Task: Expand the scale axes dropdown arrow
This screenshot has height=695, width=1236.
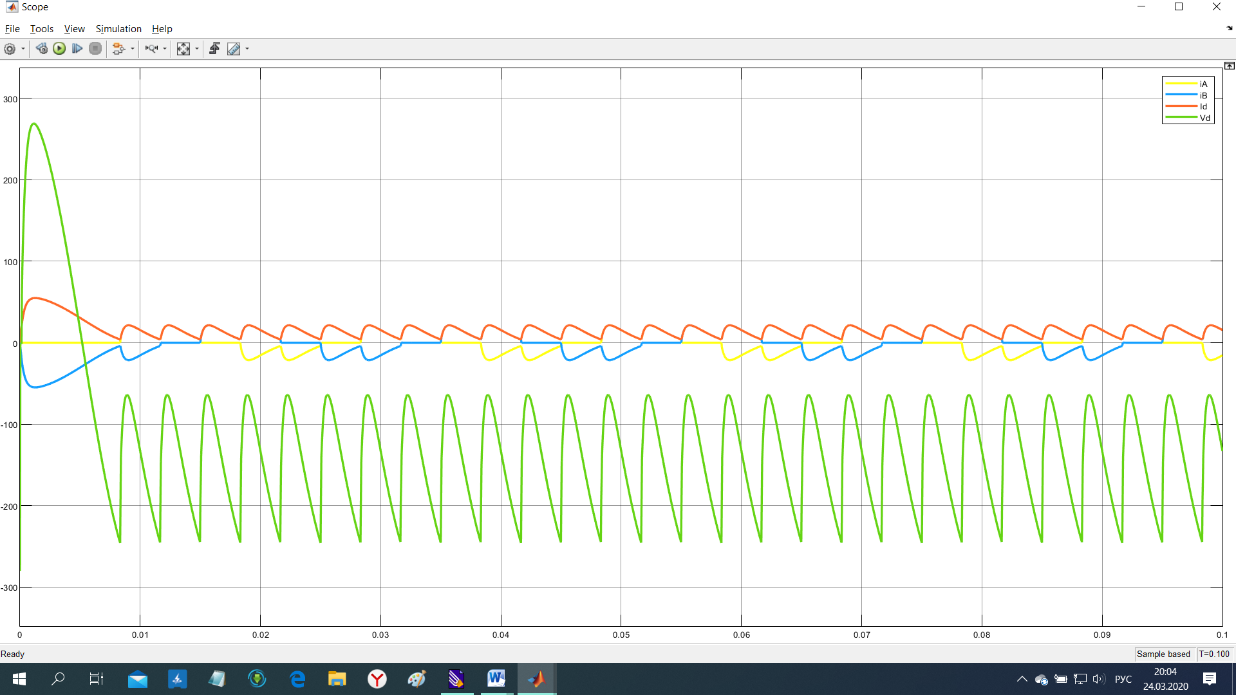Action: click(197, 49)
